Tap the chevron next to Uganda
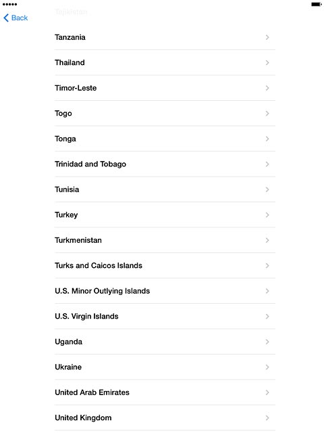The height and width of the screenshot is (433, 324). (267, 342)
